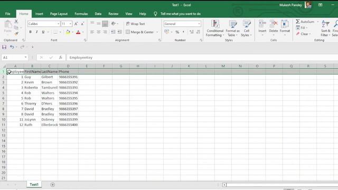This screenshot has width=338, height=190.
Task: Open the Clear menu
Action: (x=303, y=34)
